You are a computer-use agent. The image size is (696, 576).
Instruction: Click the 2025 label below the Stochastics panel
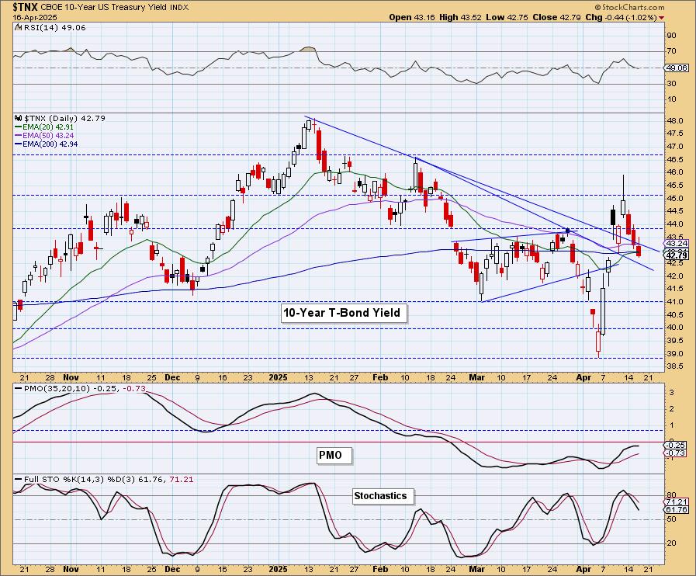pos(278,569)
